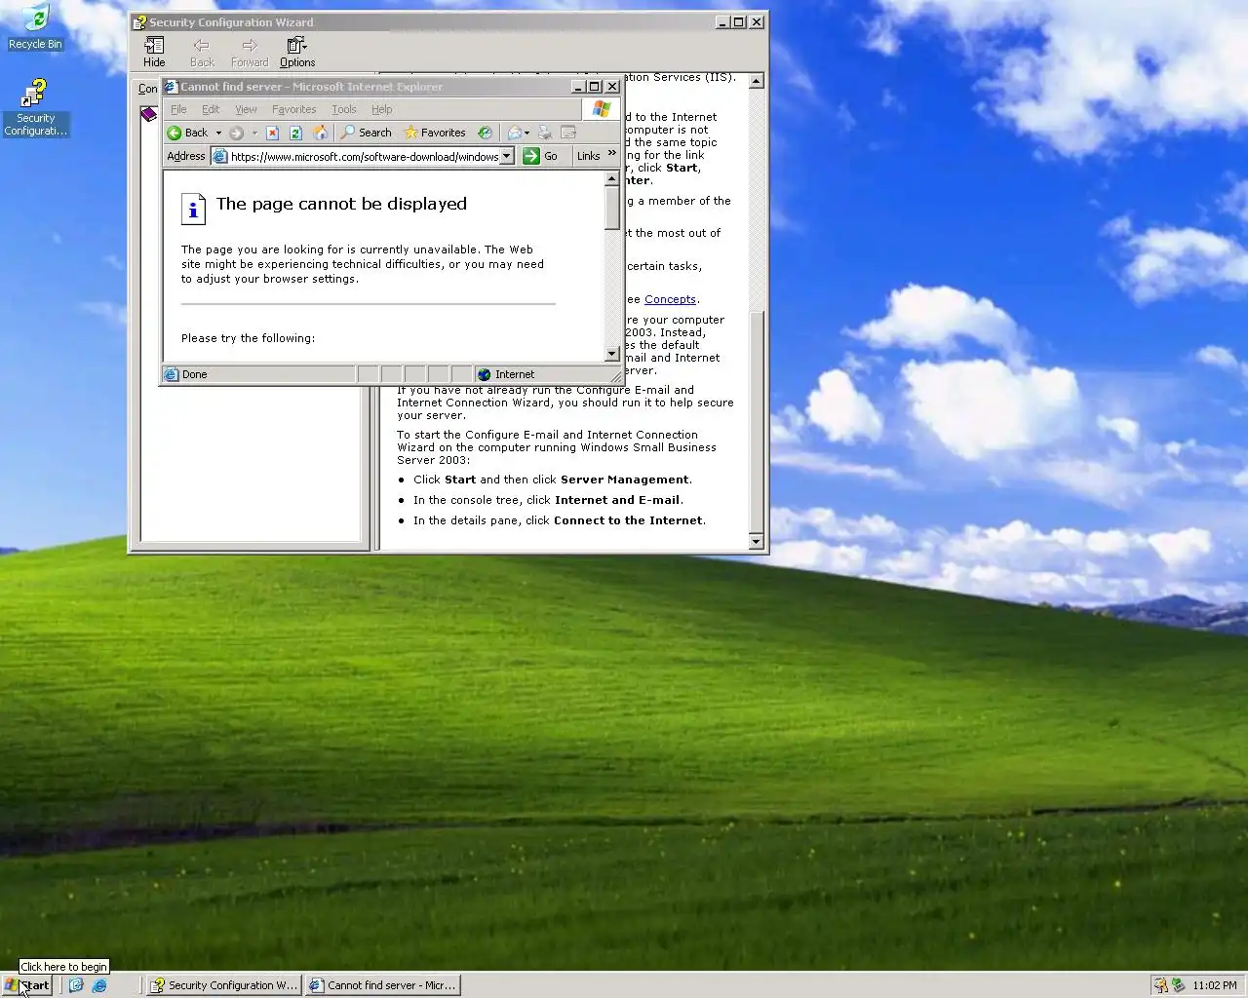The image size is (1248, 998).
Task: Click the help pane scrollbar down arrow
Action: (756, 541)
